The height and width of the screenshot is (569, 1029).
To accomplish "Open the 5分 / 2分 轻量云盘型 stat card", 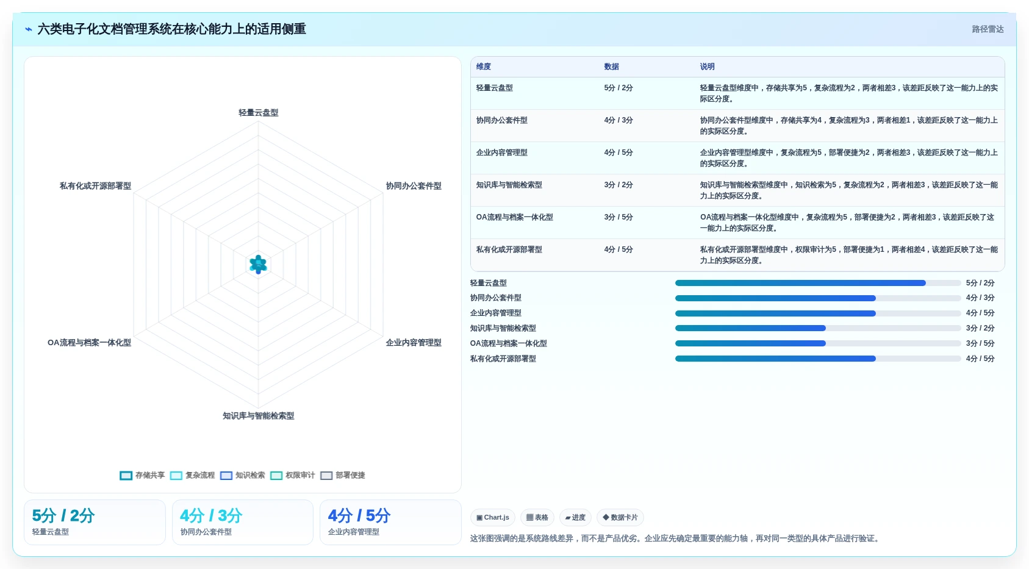I will pos(95,522).
